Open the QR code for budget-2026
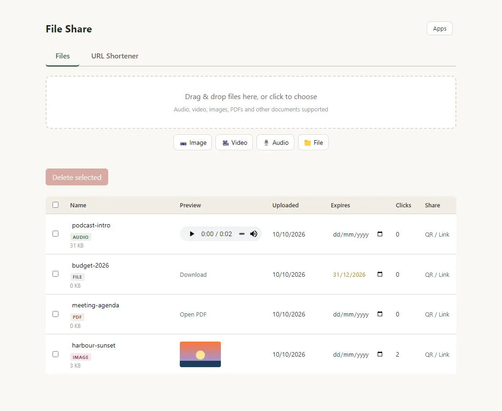Viewport: 502px width, 411px height. [429, 274]
